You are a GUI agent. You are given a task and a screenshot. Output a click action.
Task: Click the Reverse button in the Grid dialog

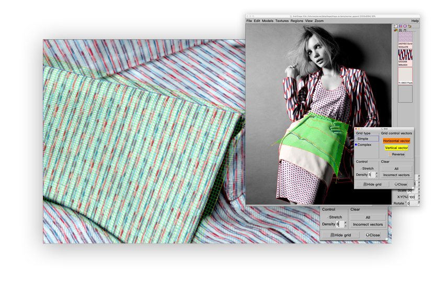[397, 154]
